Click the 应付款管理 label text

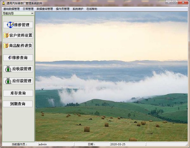click(22, 81)
